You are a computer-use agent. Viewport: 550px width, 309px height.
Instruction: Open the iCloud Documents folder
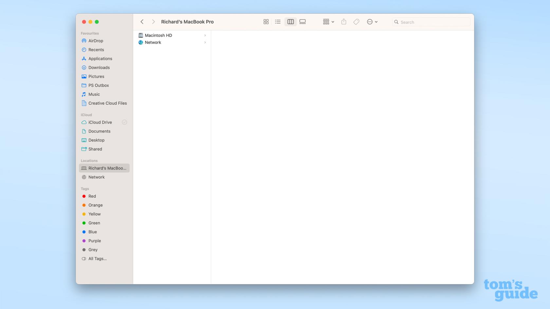point(104,131)
